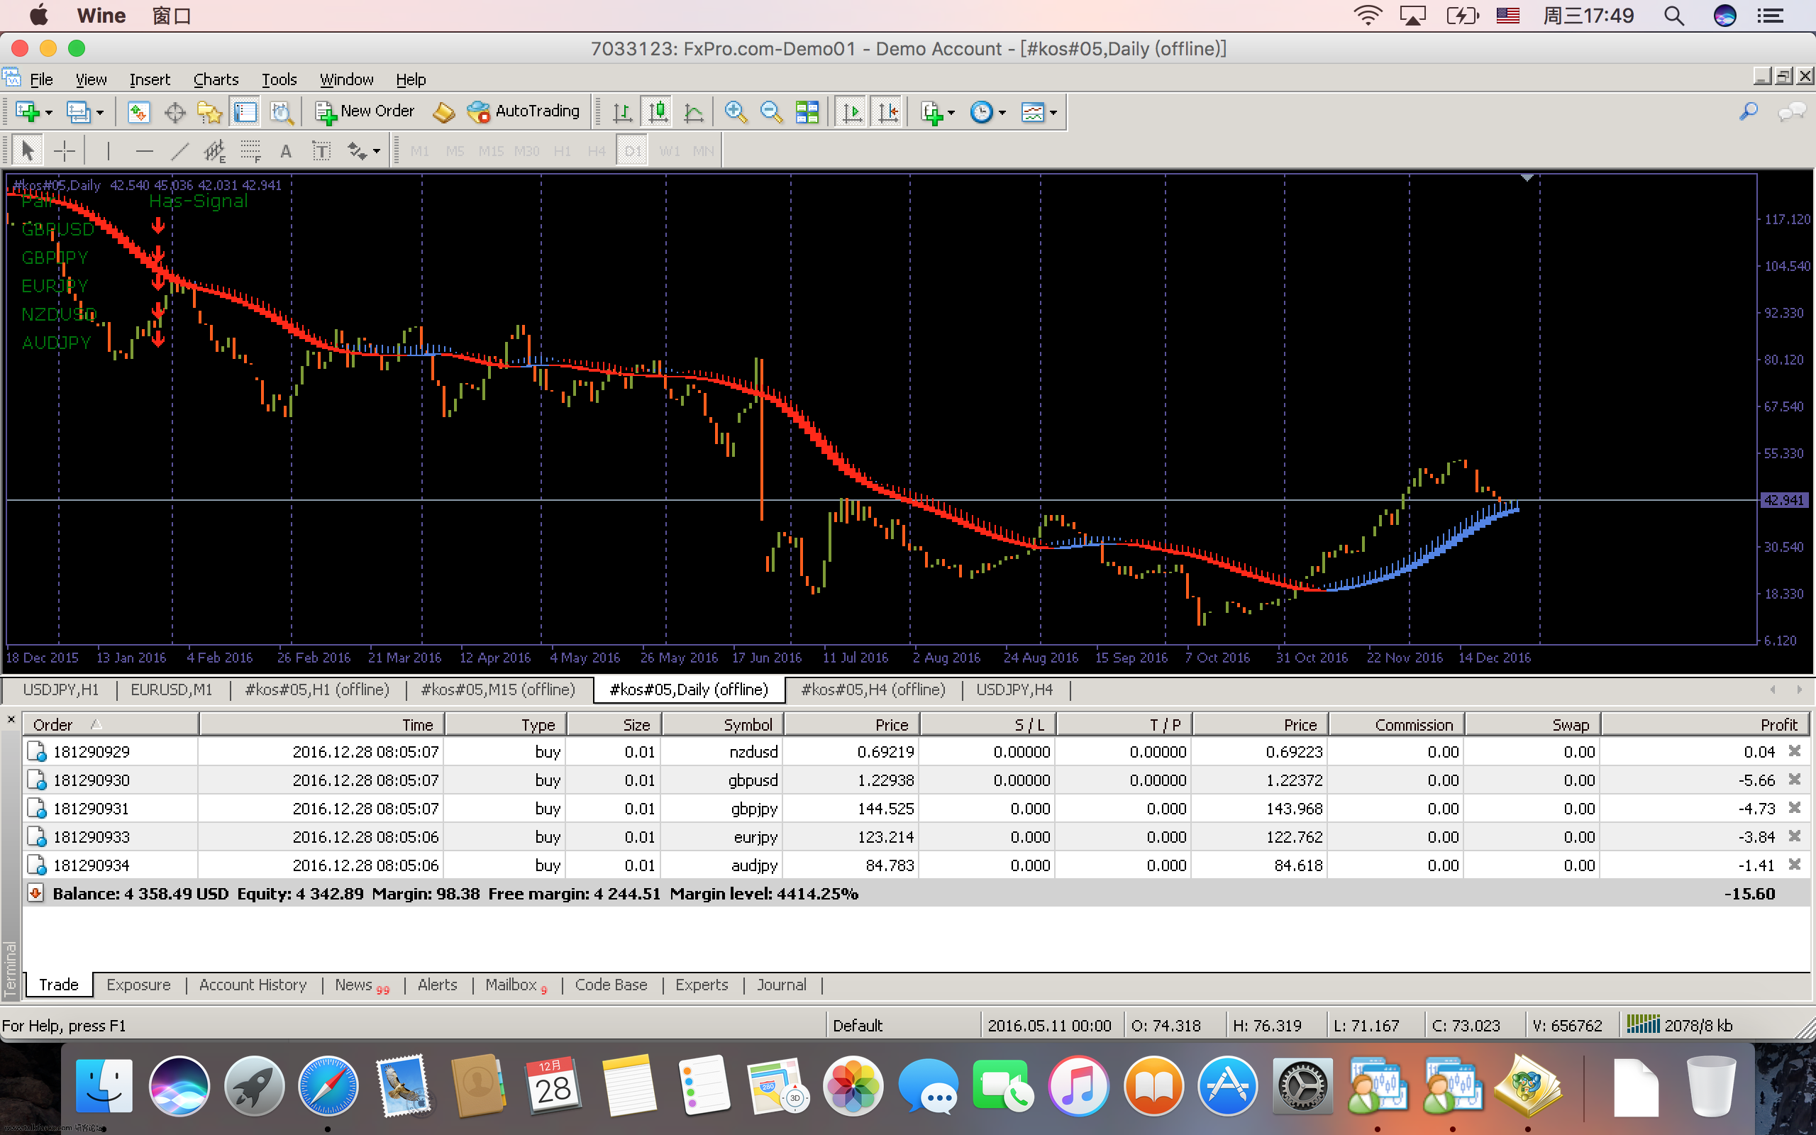The image size is (1816, 1135).
Task: Select the Fibonacci retracement tool
Action: (250, 151)
